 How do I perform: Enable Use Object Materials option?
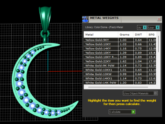point(140,93)
